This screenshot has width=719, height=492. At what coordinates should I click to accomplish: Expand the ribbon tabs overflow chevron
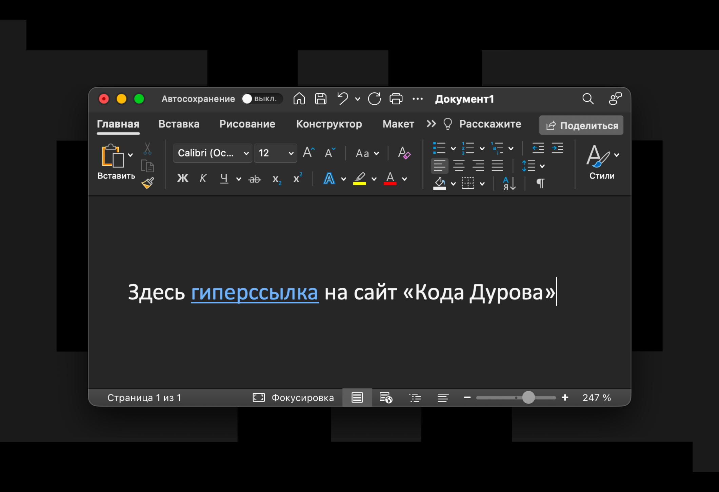coord(431,124)
